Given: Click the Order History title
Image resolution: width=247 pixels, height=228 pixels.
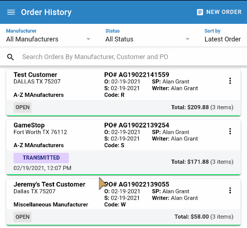Looking at the screenshot, I should point(46,12).
